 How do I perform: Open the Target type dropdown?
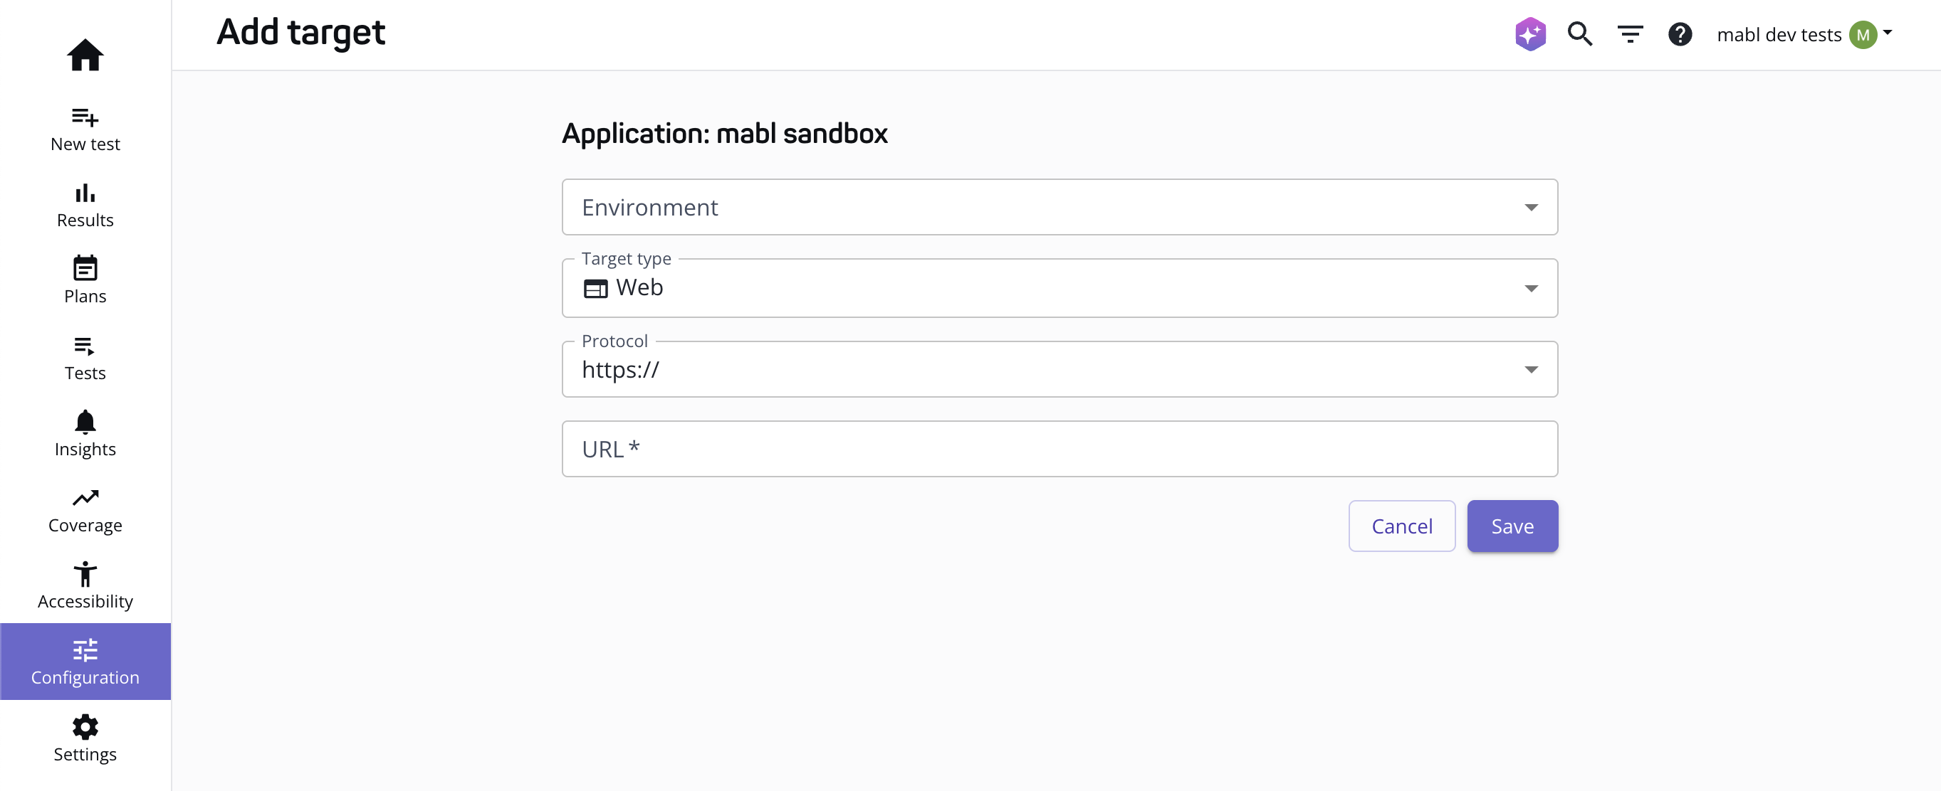click(1531, 288)
